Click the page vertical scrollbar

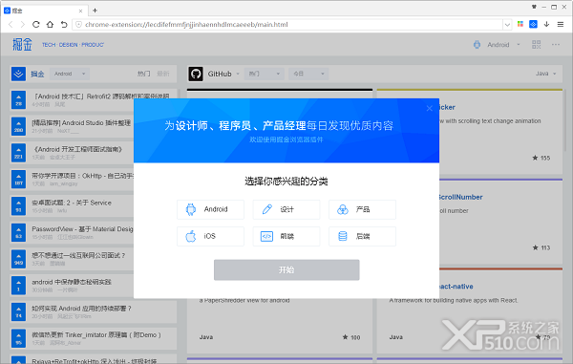[x=566, y=120]
